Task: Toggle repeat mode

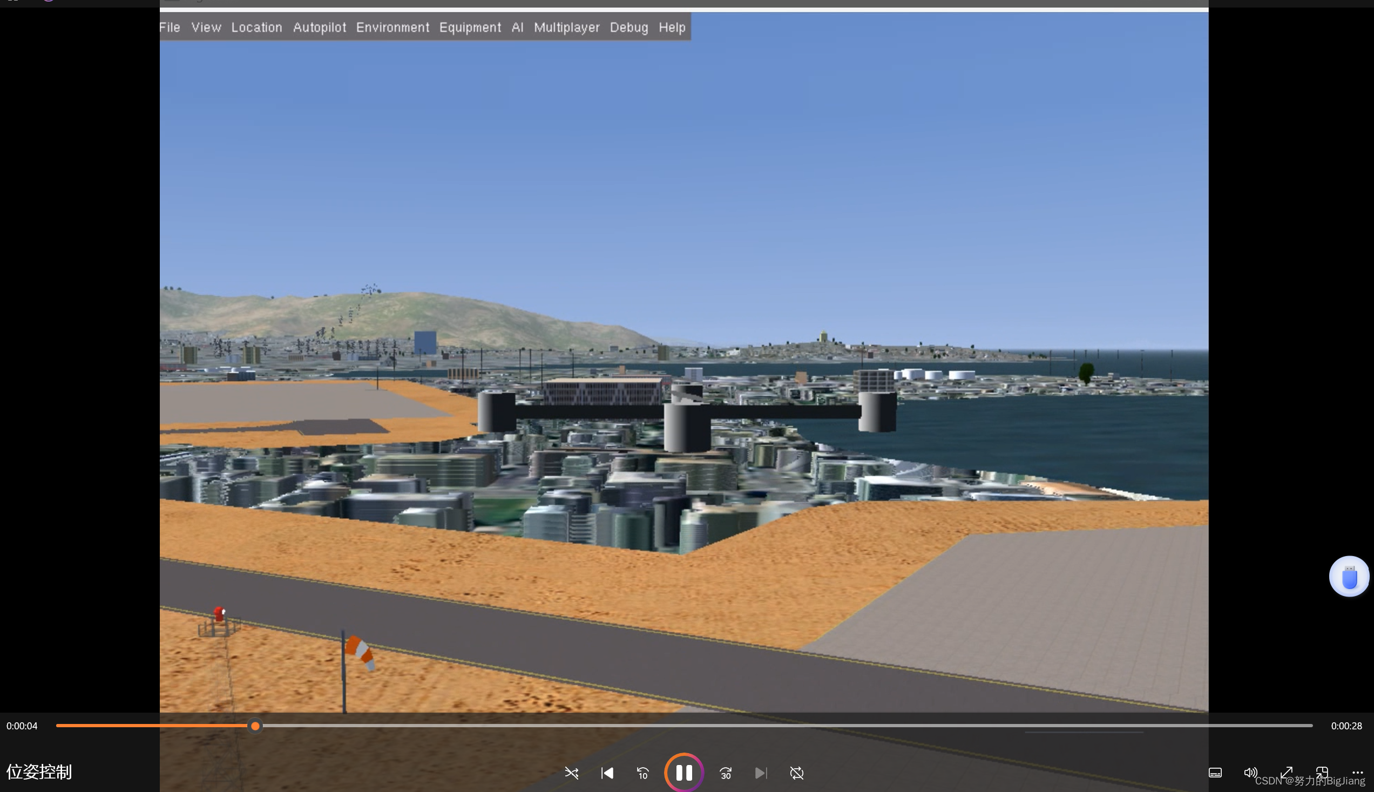Action: (796, 773)
